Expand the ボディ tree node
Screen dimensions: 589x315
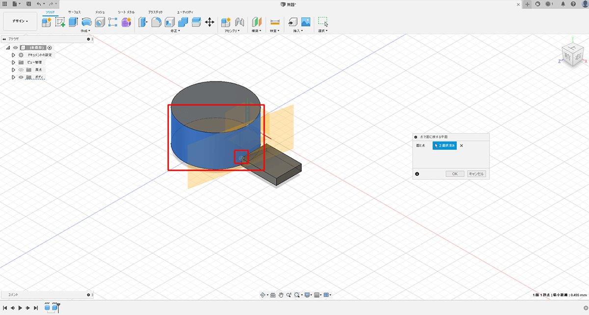click(x=14, y=77)
